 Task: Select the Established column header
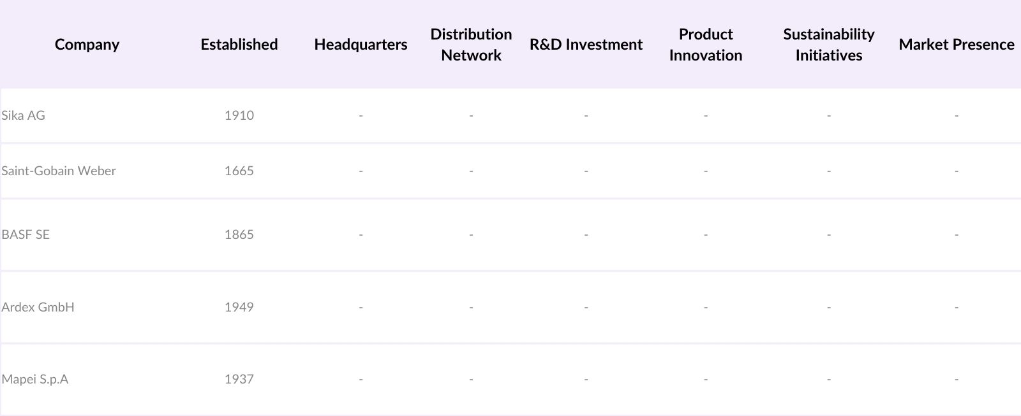(239, 45)
